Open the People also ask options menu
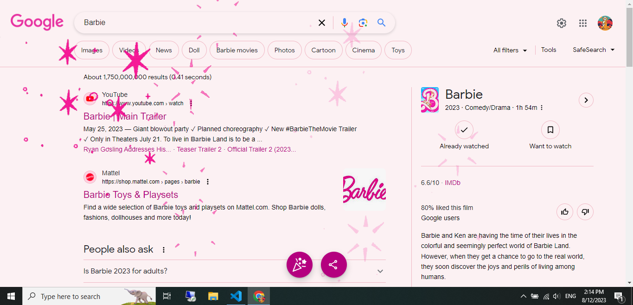The height and width of the screenshot is (305, 633). (x=163, y=250)
